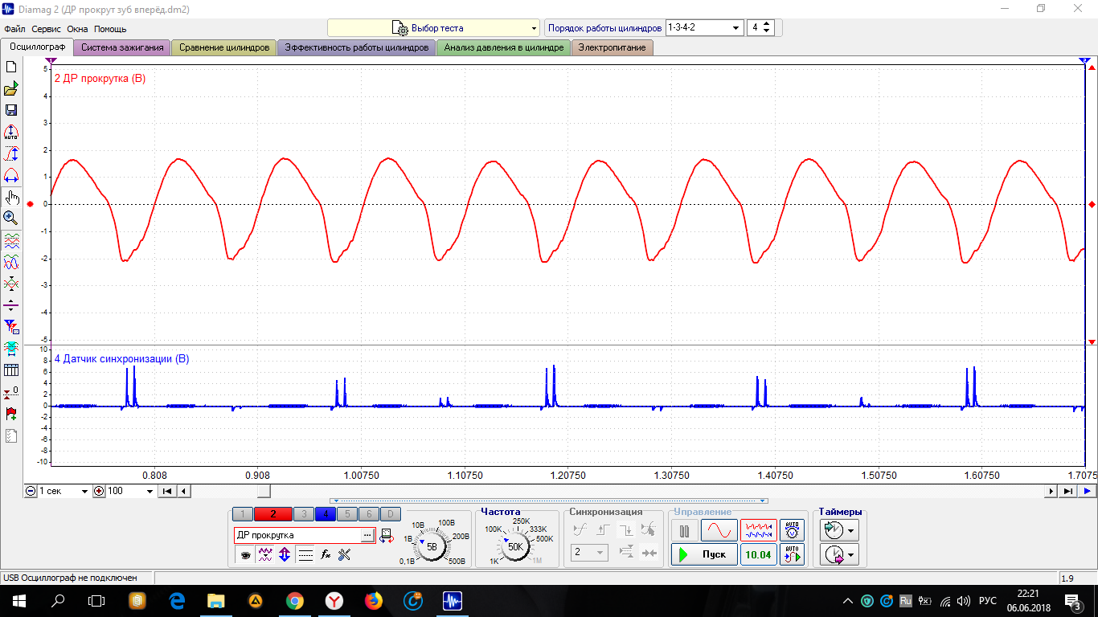Toggle channel waveform style icon
1098x617 pixels.
coord(265,554)
